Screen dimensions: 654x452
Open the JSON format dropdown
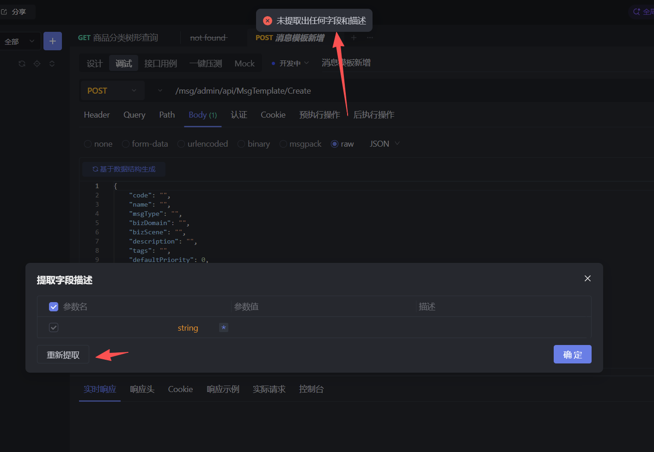click(x=385, y=144)
